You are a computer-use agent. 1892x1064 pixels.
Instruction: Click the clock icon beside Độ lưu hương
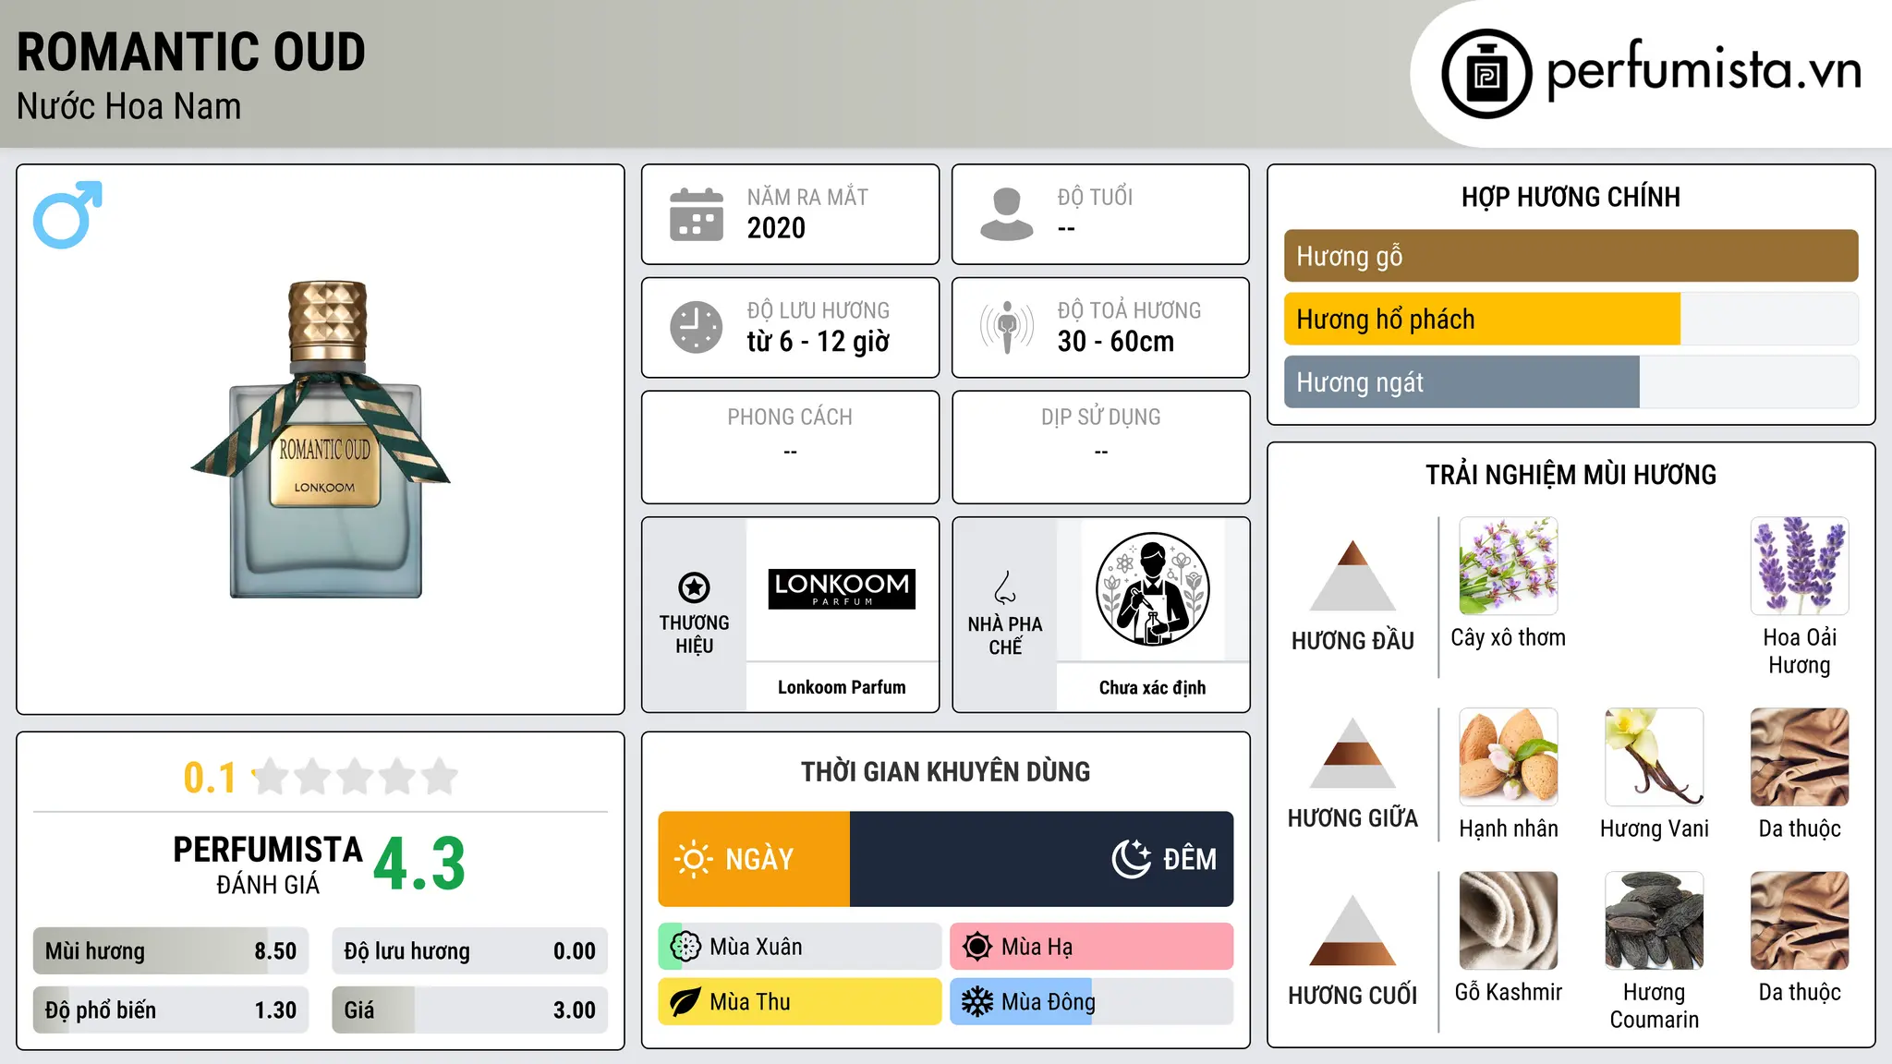coord(697,327)
